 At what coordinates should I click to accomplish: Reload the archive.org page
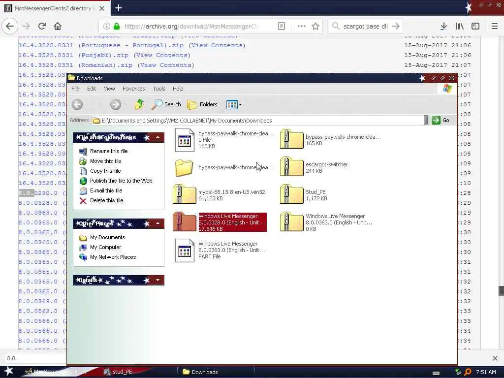pos(42,26)
